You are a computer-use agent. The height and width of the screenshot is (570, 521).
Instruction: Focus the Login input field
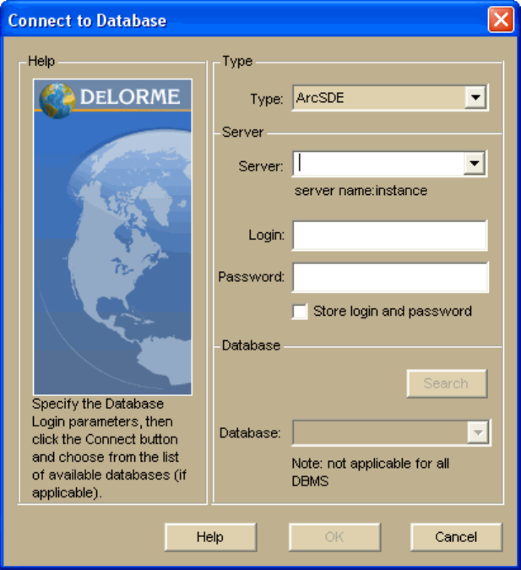[390, 236]
